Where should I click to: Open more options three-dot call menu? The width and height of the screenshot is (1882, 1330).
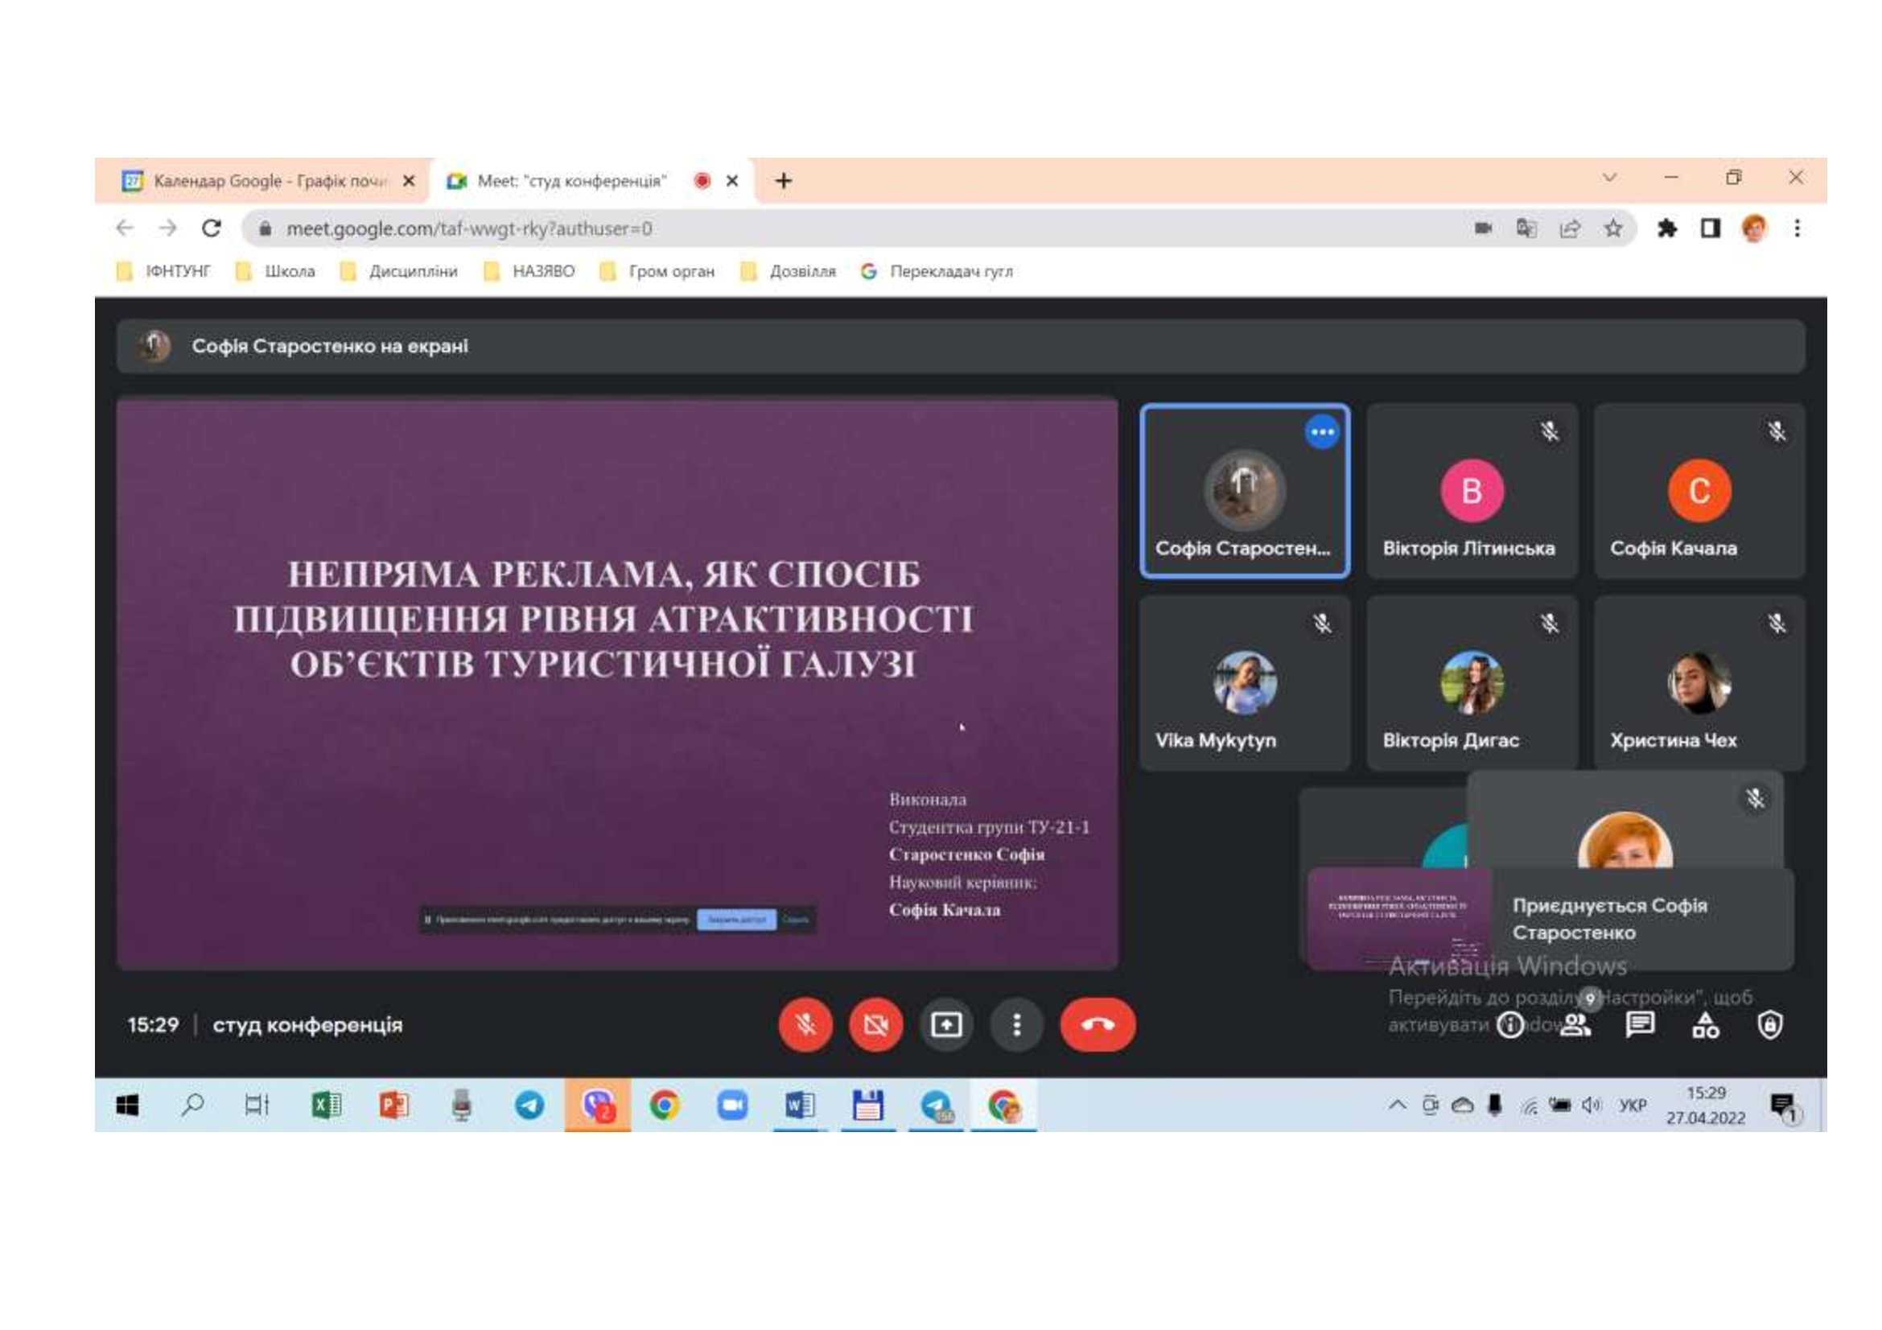1016,1024
